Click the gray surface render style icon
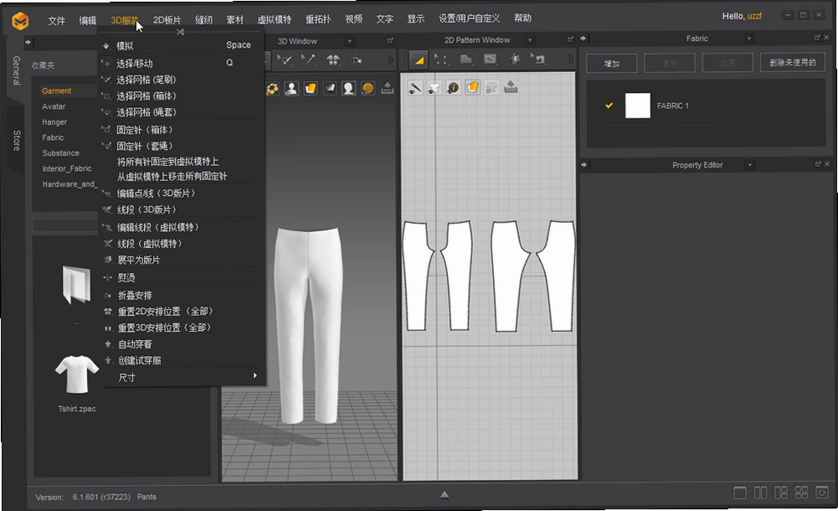Viewport: 838px width, 511px height. tap(330, 89)
